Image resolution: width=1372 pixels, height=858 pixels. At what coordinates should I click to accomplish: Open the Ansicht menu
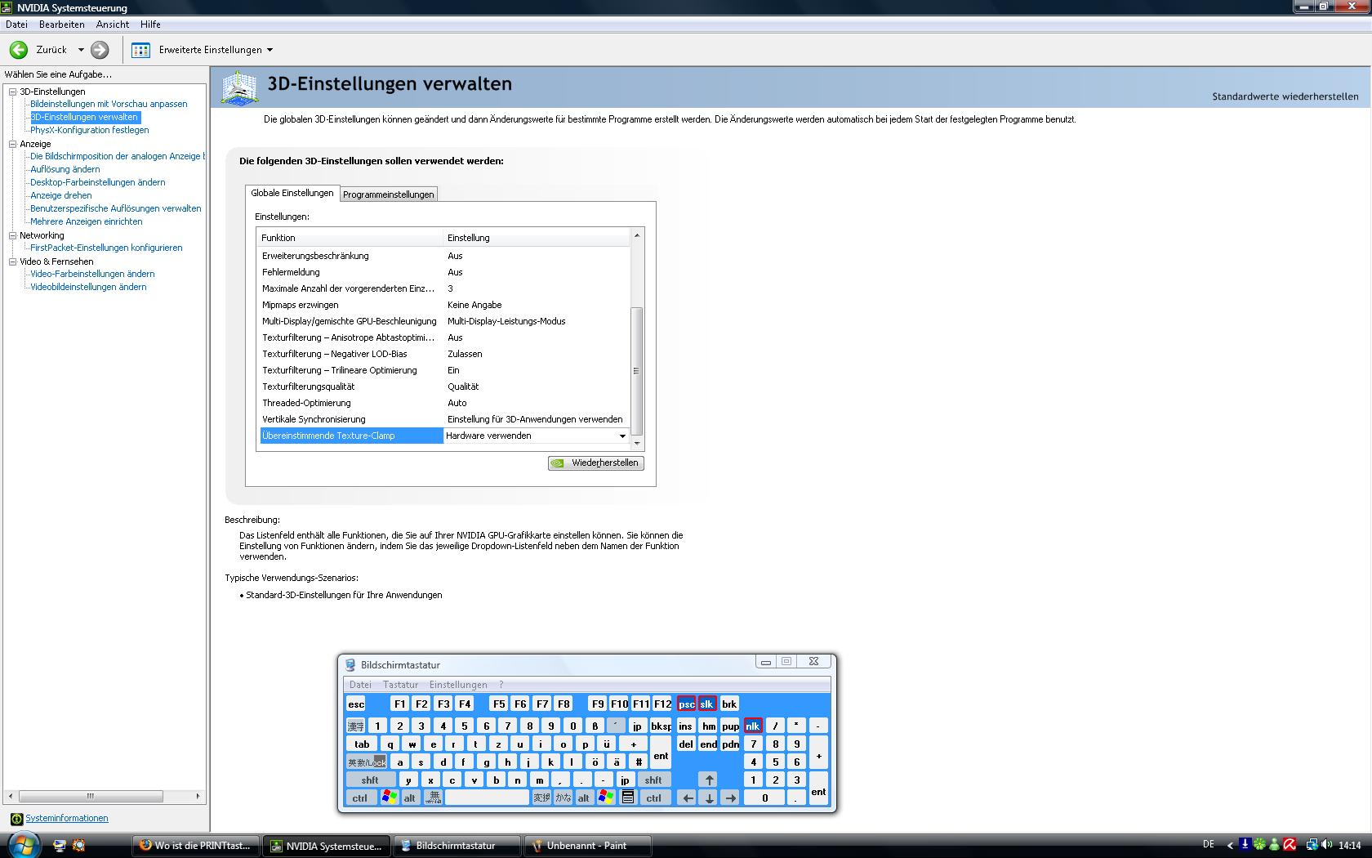pyautogui.click(x=113, y=25)
